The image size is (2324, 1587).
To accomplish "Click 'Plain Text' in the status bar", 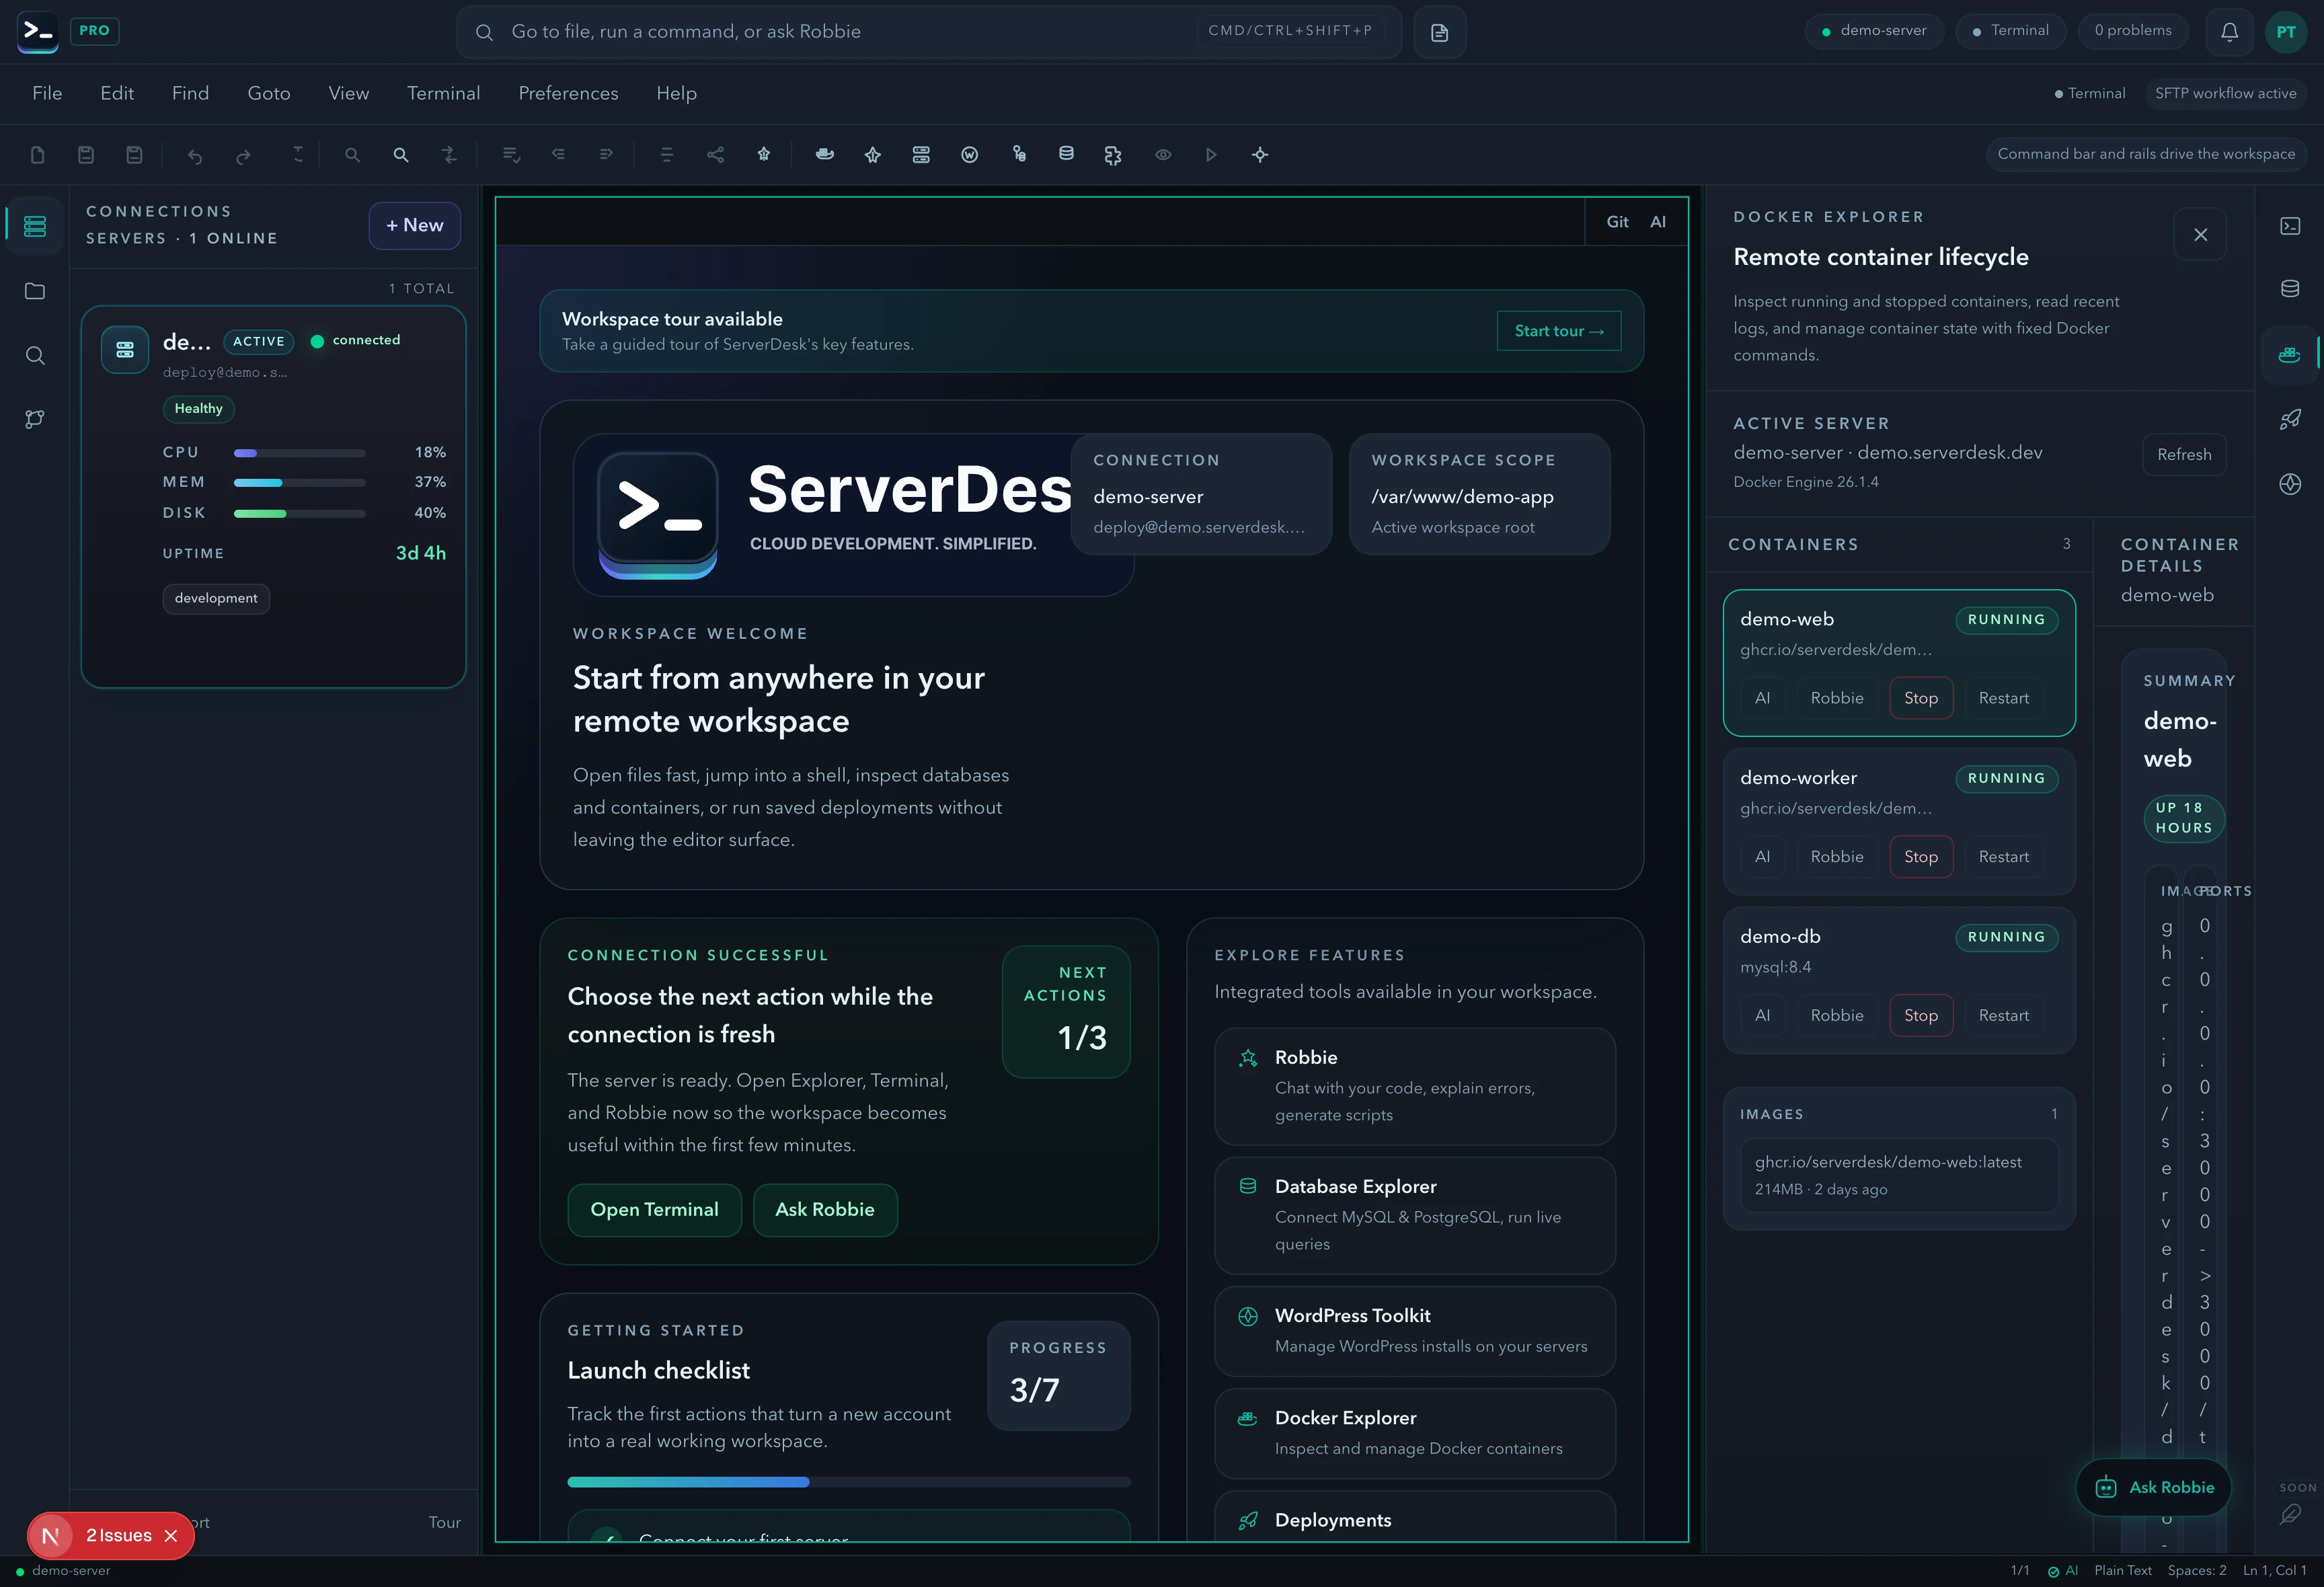I will [x=2123, y=1571].
